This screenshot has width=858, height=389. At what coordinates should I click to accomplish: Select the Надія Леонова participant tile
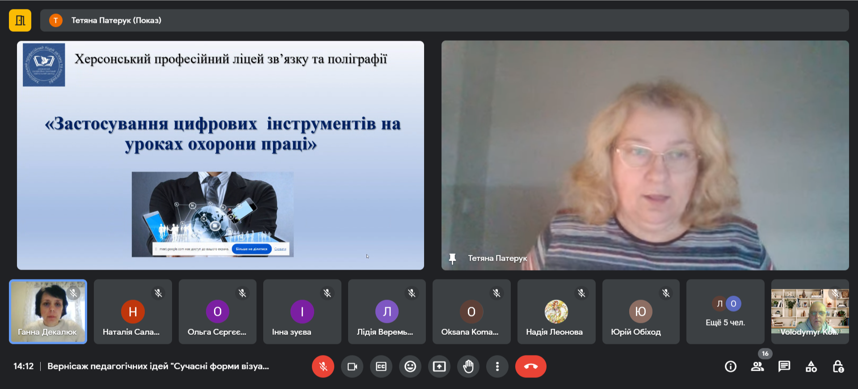tap(556, 312)
